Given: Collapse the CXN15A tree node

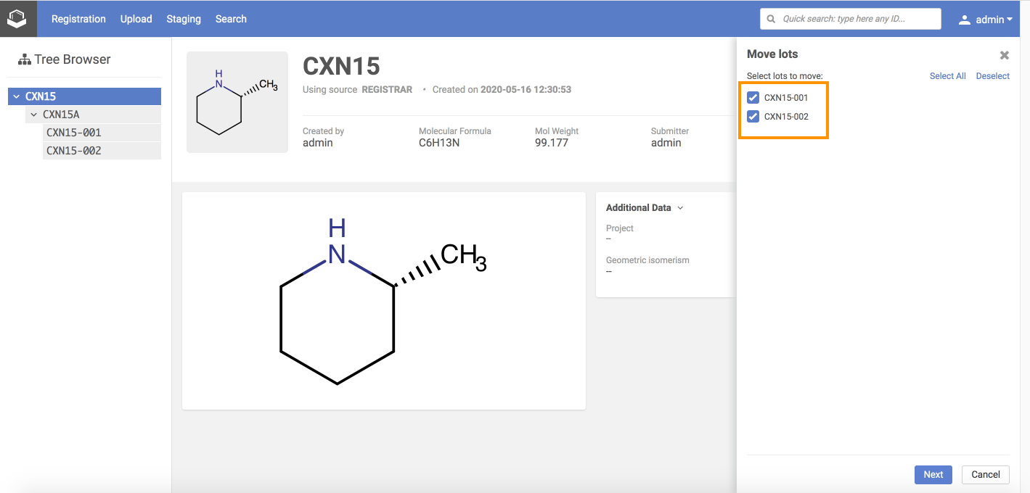Looking at the screenshot, I should (34, 115).
